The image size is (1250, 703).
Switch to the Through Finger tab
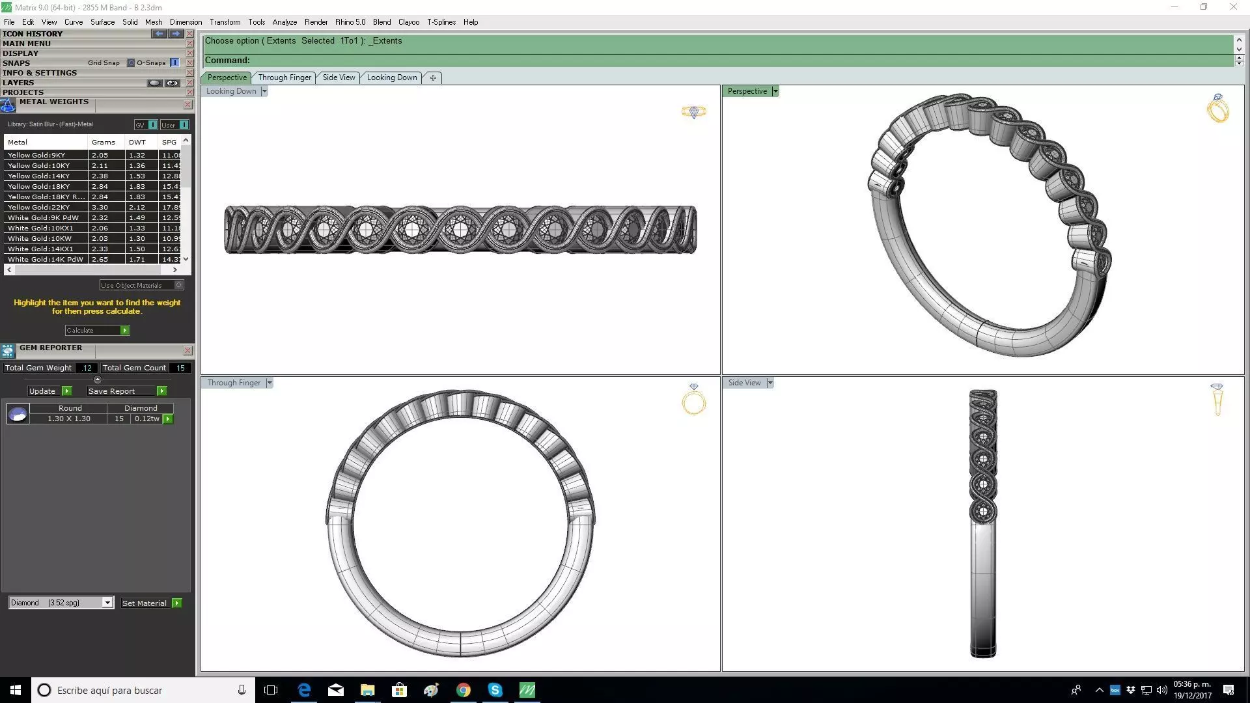285,77
